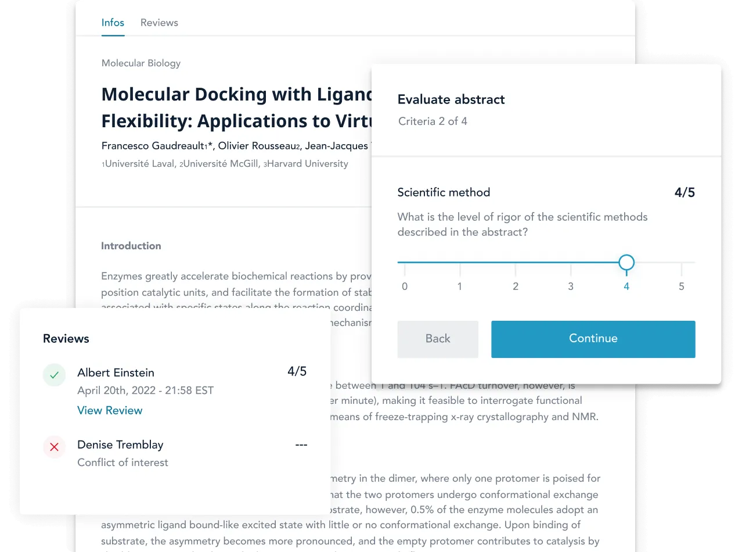Click the Albert Einstein reviewer name
742x552 pixels.
coord(116,372)
